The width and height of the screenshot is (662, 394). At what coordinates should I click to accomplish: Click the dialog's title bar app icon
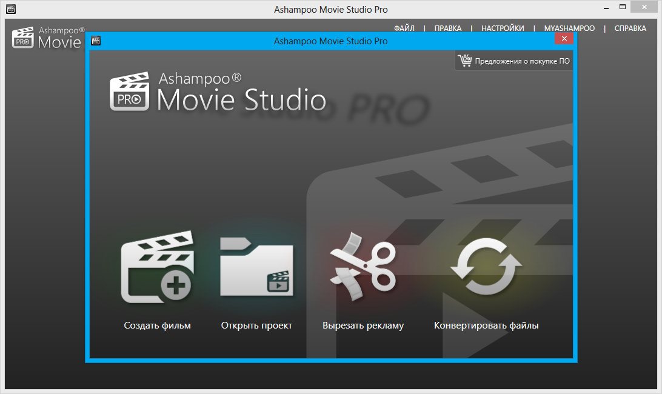[96, 41]
